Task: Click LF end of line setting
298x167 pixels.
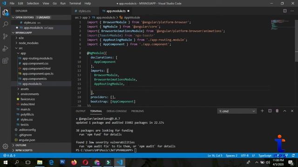Action: click(253, 155)
